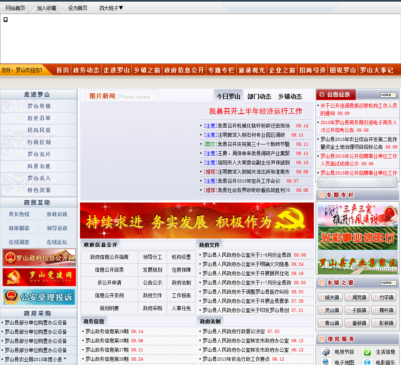Click the 持续求进 务实发展 red banner
The image size is (401, 365).
click(197, 221)
